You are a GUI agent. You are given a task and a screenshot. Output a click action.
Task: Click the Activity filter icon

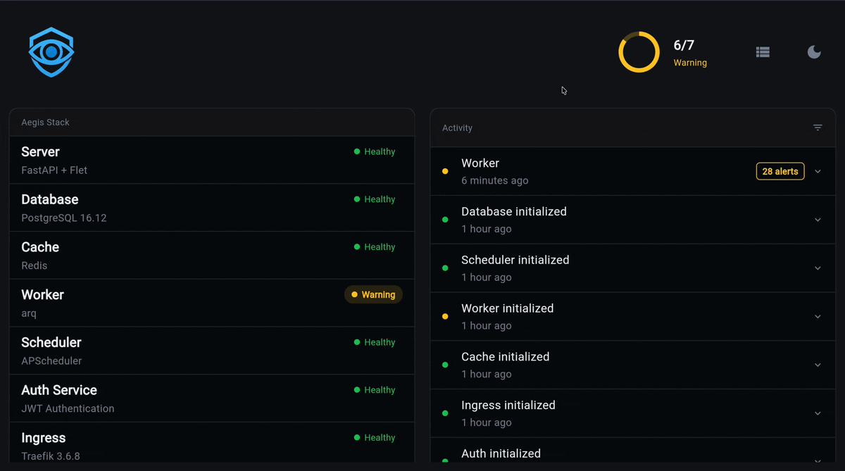point(818,127)
